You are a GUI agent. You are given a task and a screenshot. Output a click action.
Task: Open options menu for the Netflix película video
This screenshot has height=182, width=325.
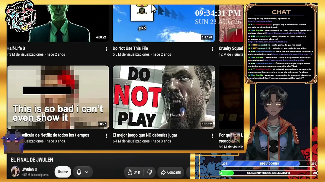pyautogui.click(x=106, y=136)
